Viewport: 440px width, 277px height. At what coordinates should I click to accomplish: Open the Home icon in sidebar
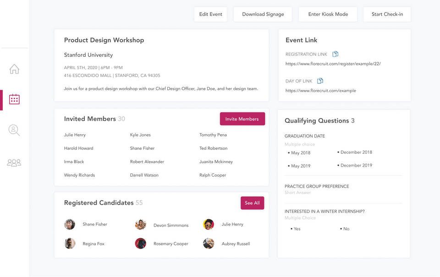click(14, 69)
